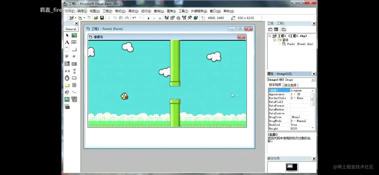The height and width of the screenshot is (175, 379).
Task: Select the Line control tool
Action: pos(74,92)
